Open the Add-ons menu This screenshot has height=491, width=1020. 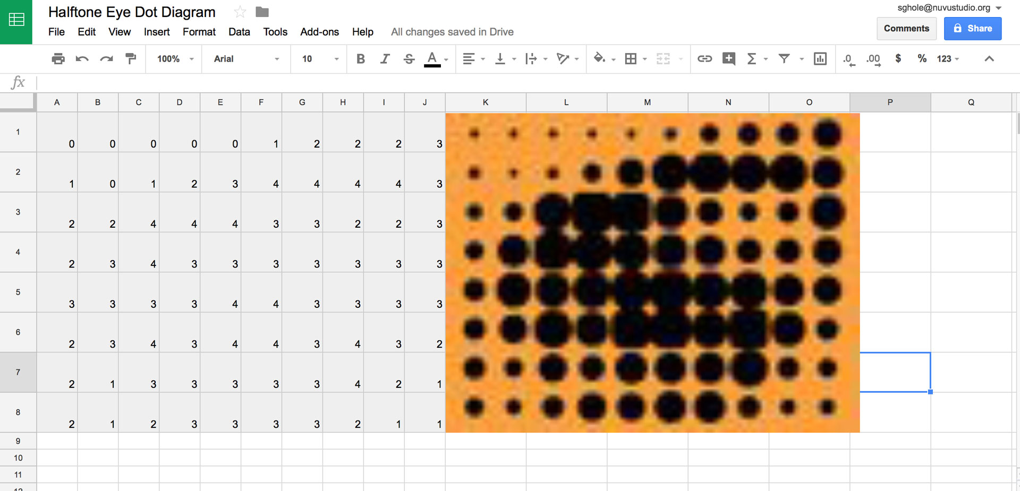(319, 32)
